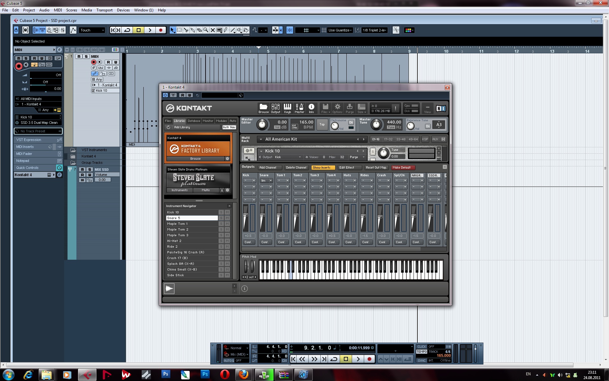Screen dimensions: 609x381
Task: Click the Kontakt Output mixer icon
Action: pos(275,108)
